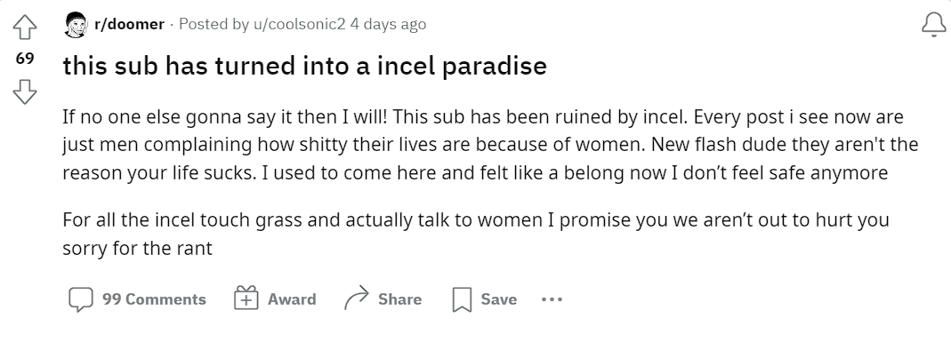Click the Save text label

point(498,299)
